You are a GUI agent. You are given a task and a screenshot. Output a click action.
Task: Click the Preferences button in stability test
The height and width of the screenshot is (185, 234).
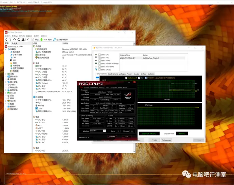166,140
